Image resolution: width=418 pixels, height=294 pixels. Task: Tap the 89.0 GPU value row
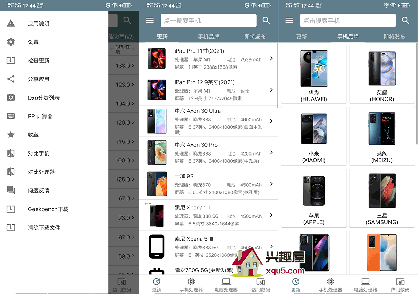(x=124, y=256)
